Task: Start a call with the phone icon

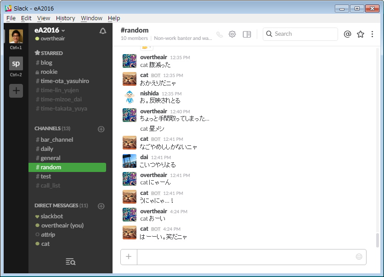Action: point(220,34)
